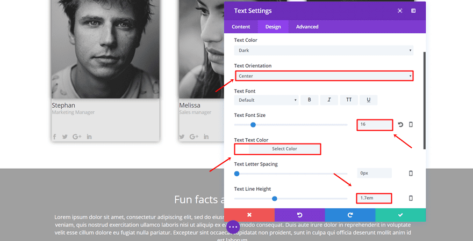This screenshot has width=473, height=241.
Task: Click the mobile icon beside Text Font Size
Action: (411, 125)
